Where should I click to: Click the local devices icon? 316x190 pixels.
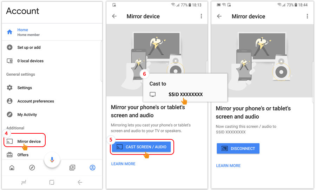coord(9,61)
